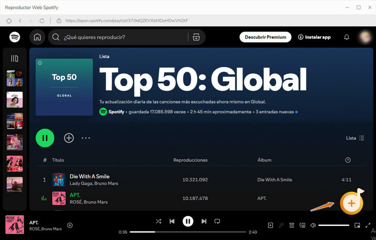Open artists Lady Gaga, Bruno Mars link
The height and width of the screenshot is (240, 376).
tap(94, 184)
